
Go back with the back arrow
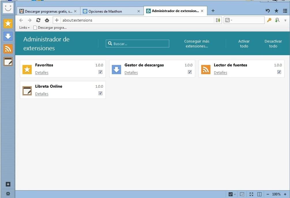21,20
